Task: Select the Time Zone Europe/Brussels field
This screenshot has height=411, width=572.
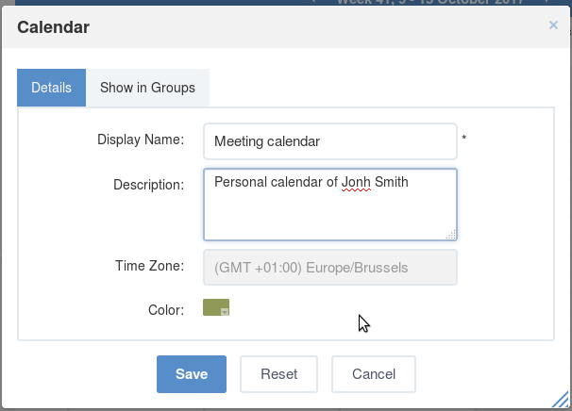Action: (x=330, y=268)
